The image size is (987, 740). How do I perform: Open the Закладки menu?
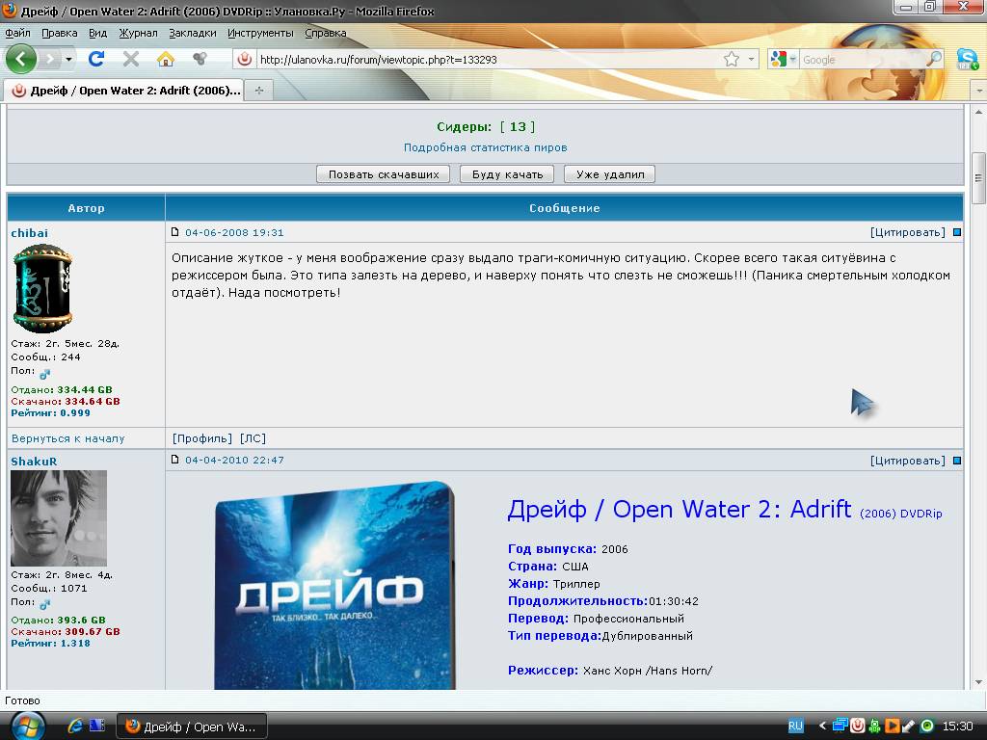193,33
